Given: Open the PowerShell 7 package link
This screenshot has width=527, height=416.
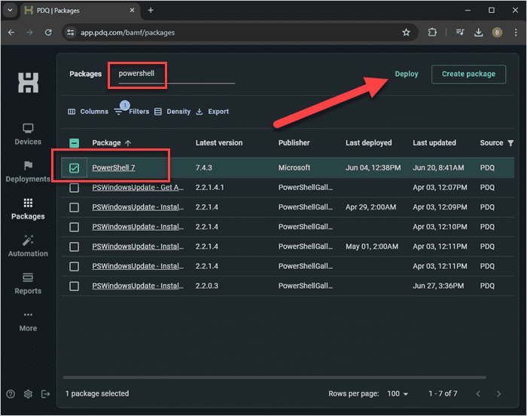Looking at the screenshot, I should 114,167.
